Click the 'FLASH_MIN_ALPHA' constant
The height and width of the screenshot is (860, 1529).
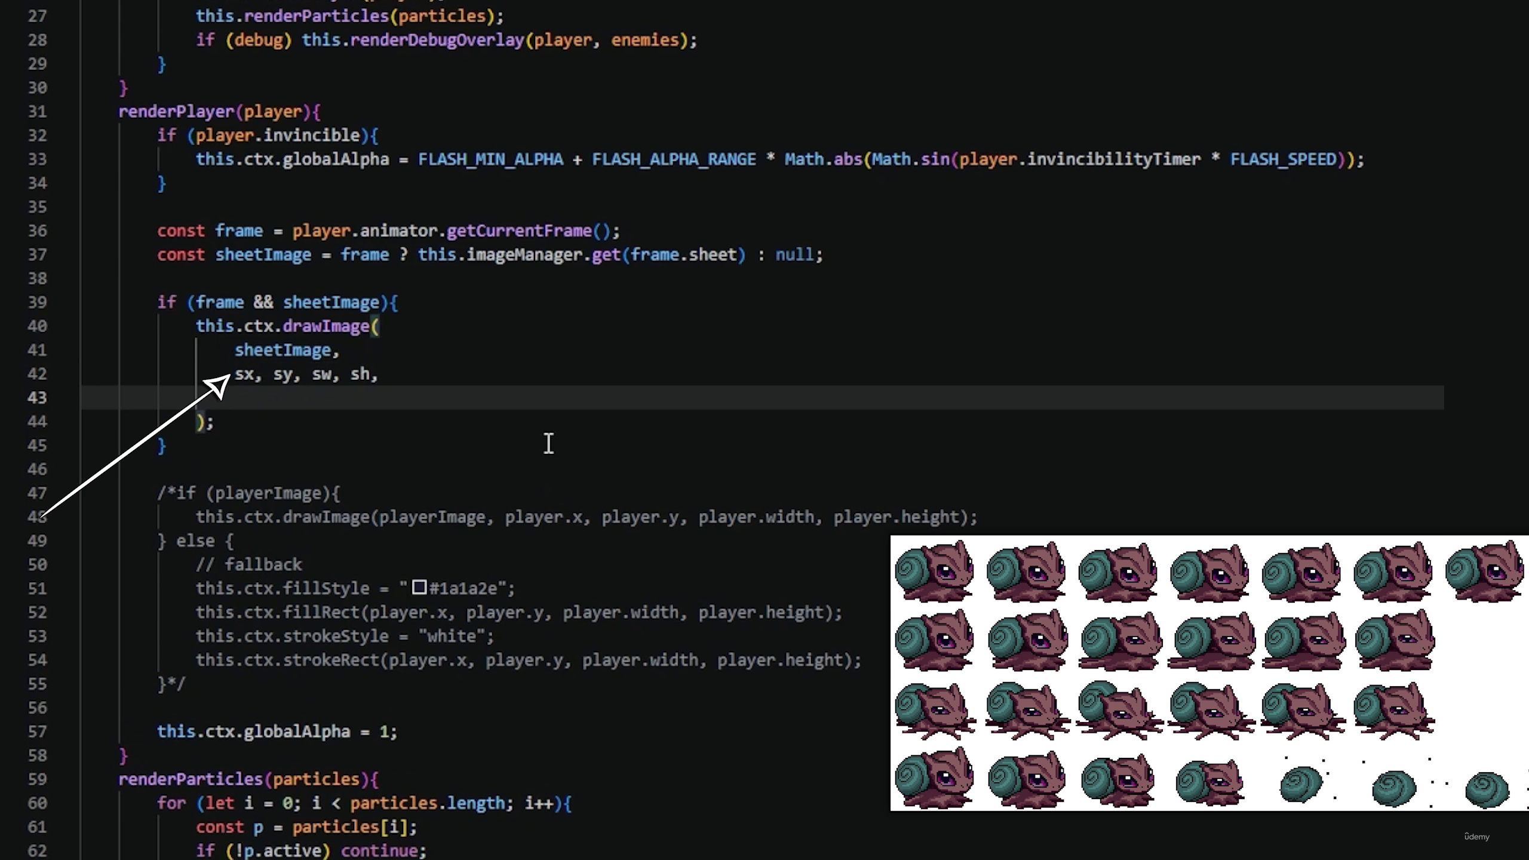(490, 159)
